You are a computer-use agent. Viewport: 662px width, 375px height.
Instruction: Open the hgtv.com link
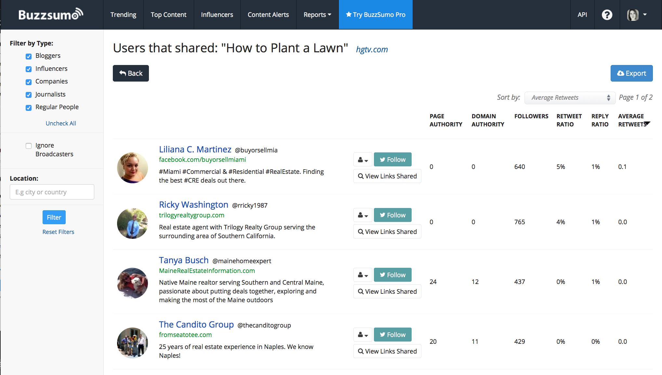point(372,49)
